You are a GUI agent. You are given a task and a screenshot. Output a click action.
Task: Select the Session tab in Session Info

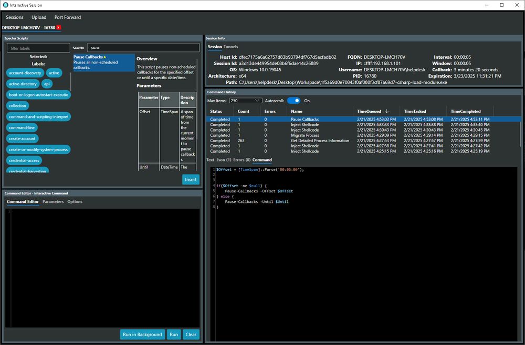(215, 47)
